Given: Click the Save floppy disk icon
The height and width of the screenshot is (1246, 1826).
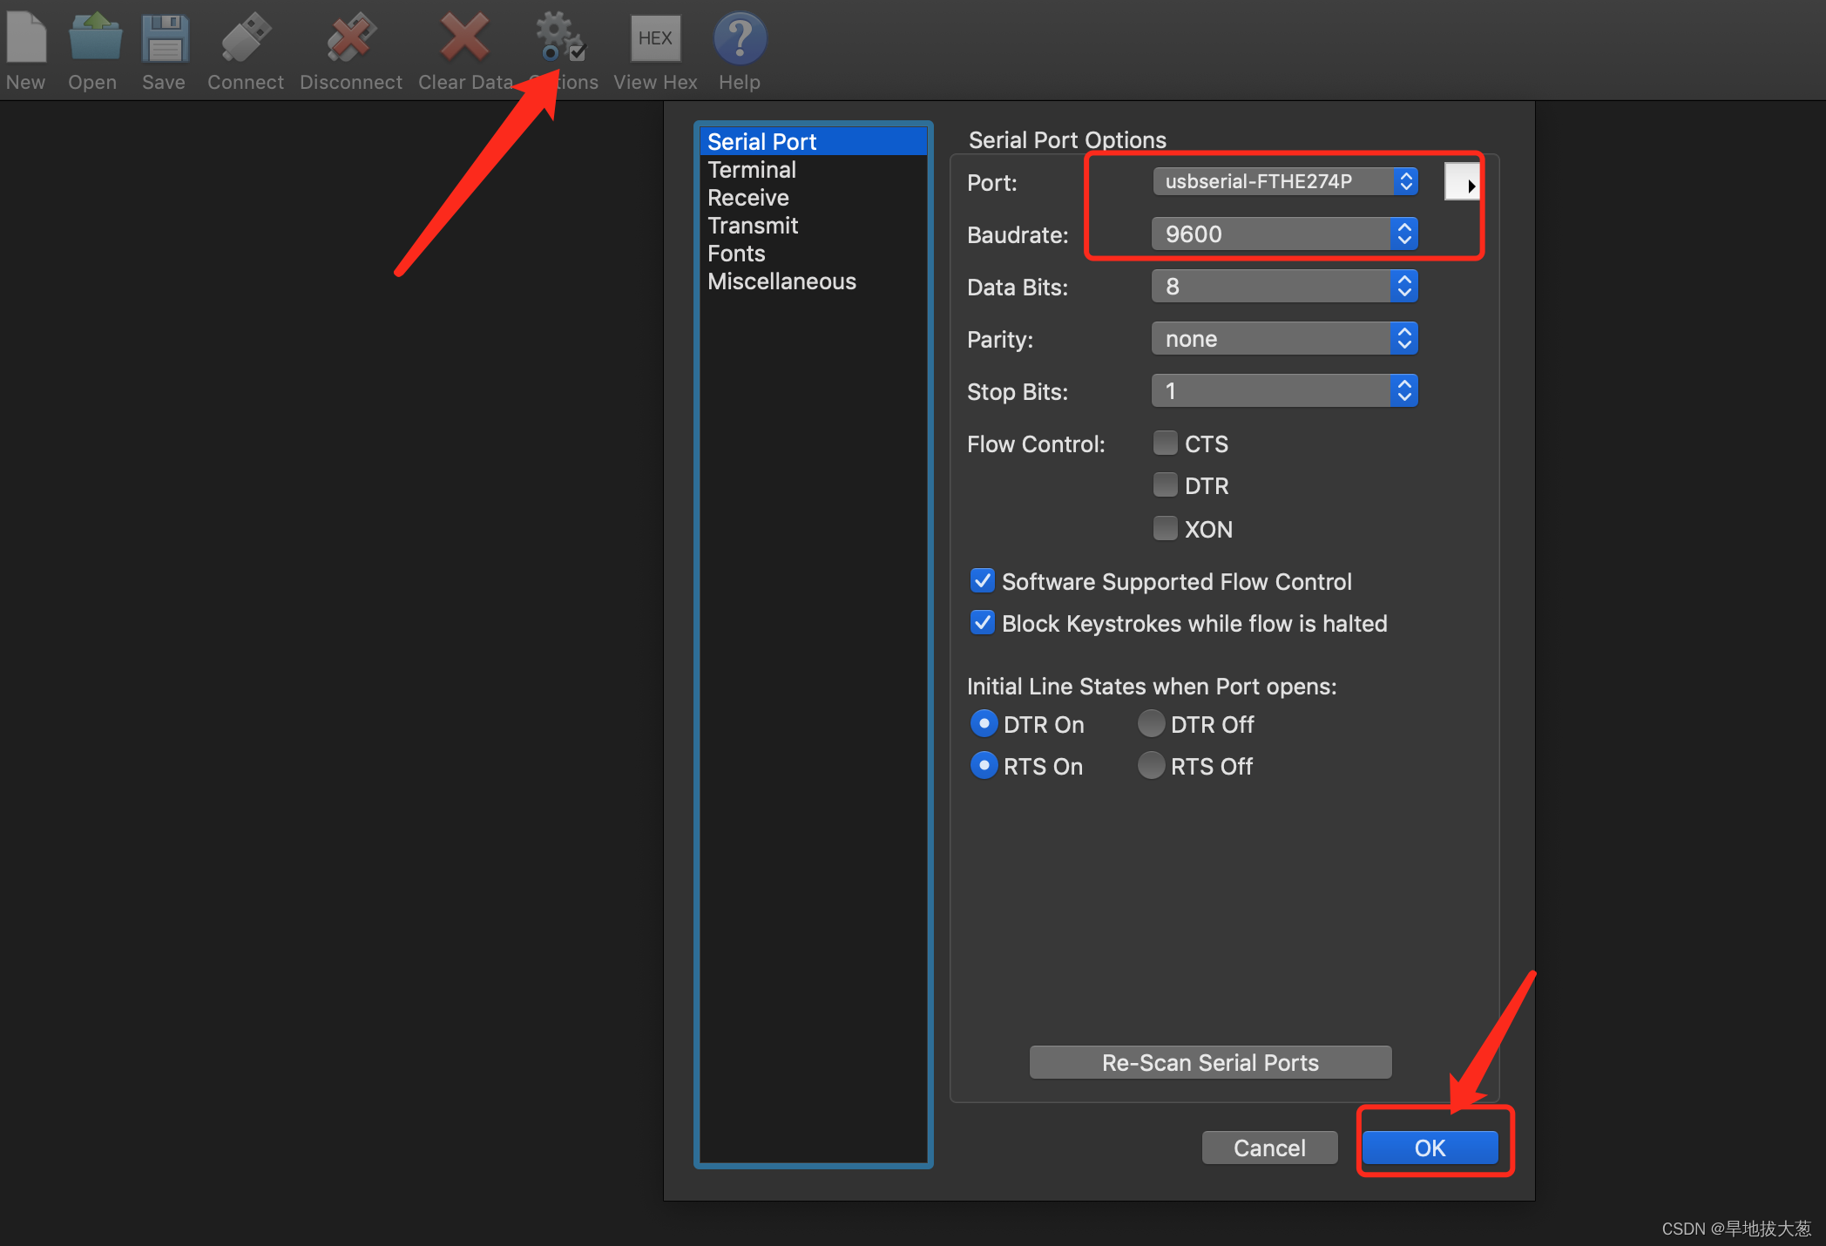Looking at the screenshot, I should tap(165, 37).
